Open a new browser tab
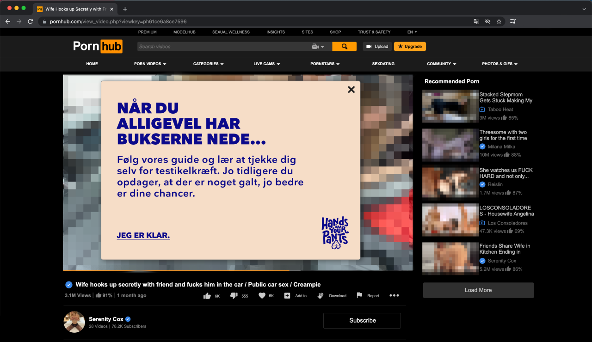Image resolution: width=592 pixels, height=342 pixels. 125,9
